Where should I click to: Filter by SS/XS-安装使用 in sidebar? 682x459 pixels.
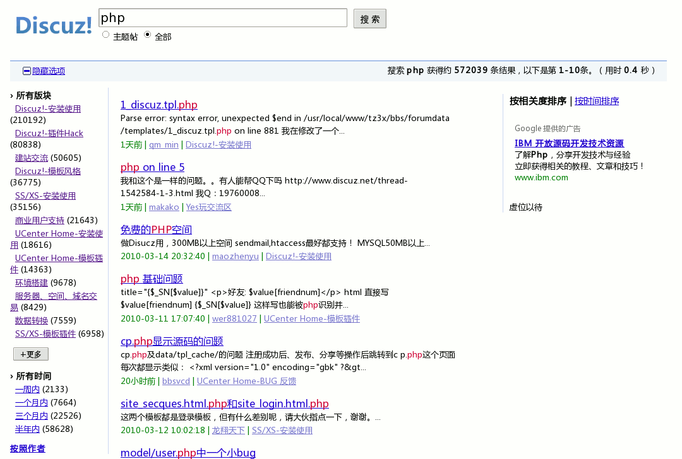(x=45, y=196)
